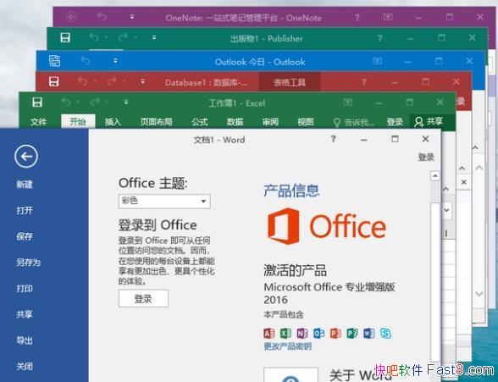Click the Undo icon in Excel title bar
The height and width of the screenshot is (382, 498).
click(x=66, y=102)
